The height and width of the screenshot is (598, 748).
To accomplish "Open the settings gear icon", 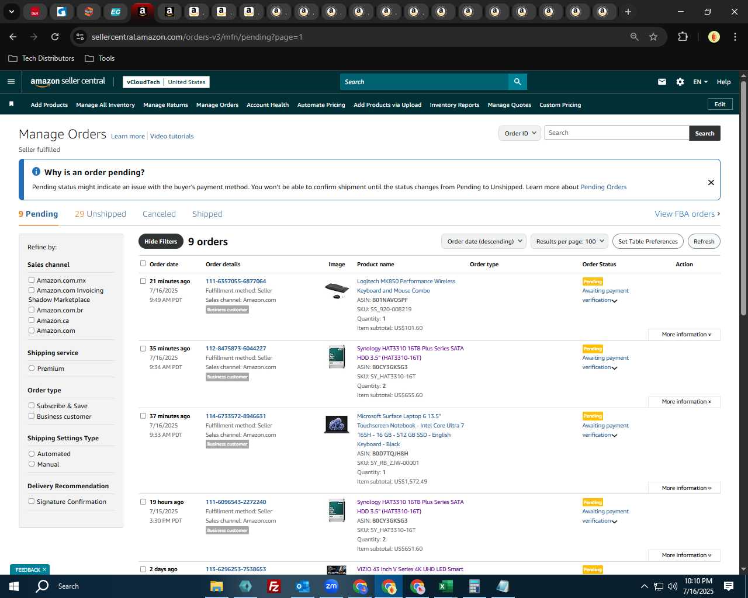I will coord(680,82).
